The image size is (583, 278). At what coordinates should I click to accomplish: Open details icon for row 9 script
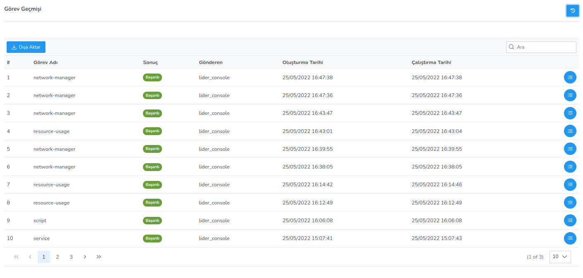[x=570, y=221]
